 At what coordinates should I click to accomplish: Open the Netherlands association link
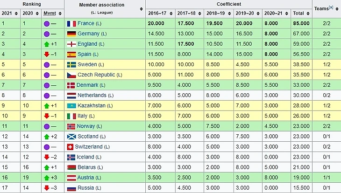(92, 95)
